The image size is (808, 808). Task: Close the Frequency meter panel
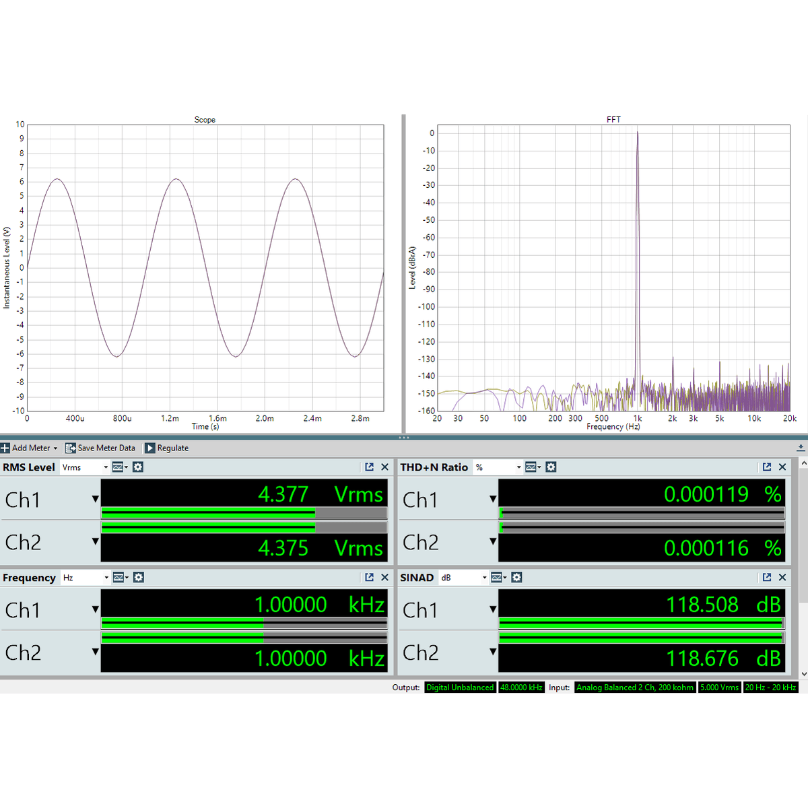(385, 577)
